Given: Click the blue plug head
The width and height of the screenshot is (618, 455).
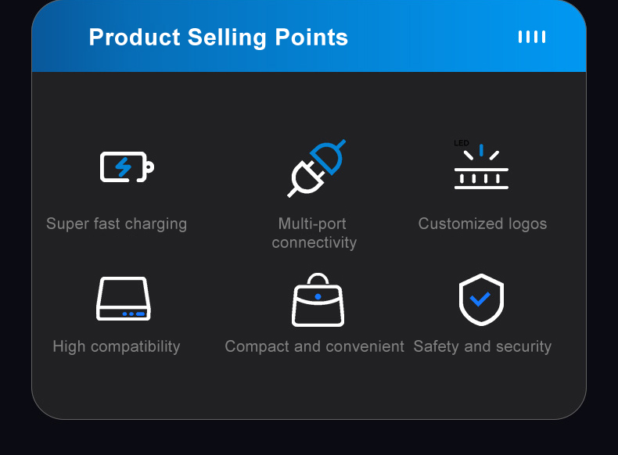Looking at the screenshot, I should [328, 156].
